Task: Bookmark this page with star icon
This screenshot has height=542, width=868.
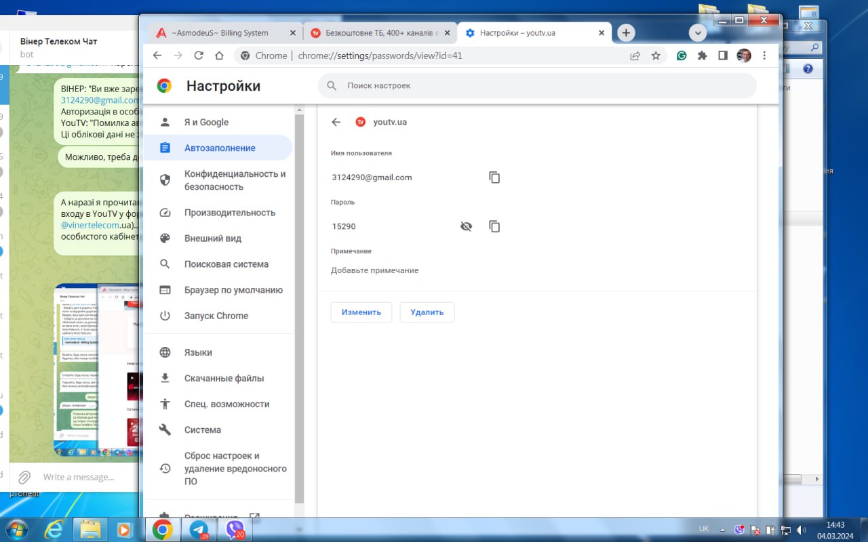Action: click(656, 56)
